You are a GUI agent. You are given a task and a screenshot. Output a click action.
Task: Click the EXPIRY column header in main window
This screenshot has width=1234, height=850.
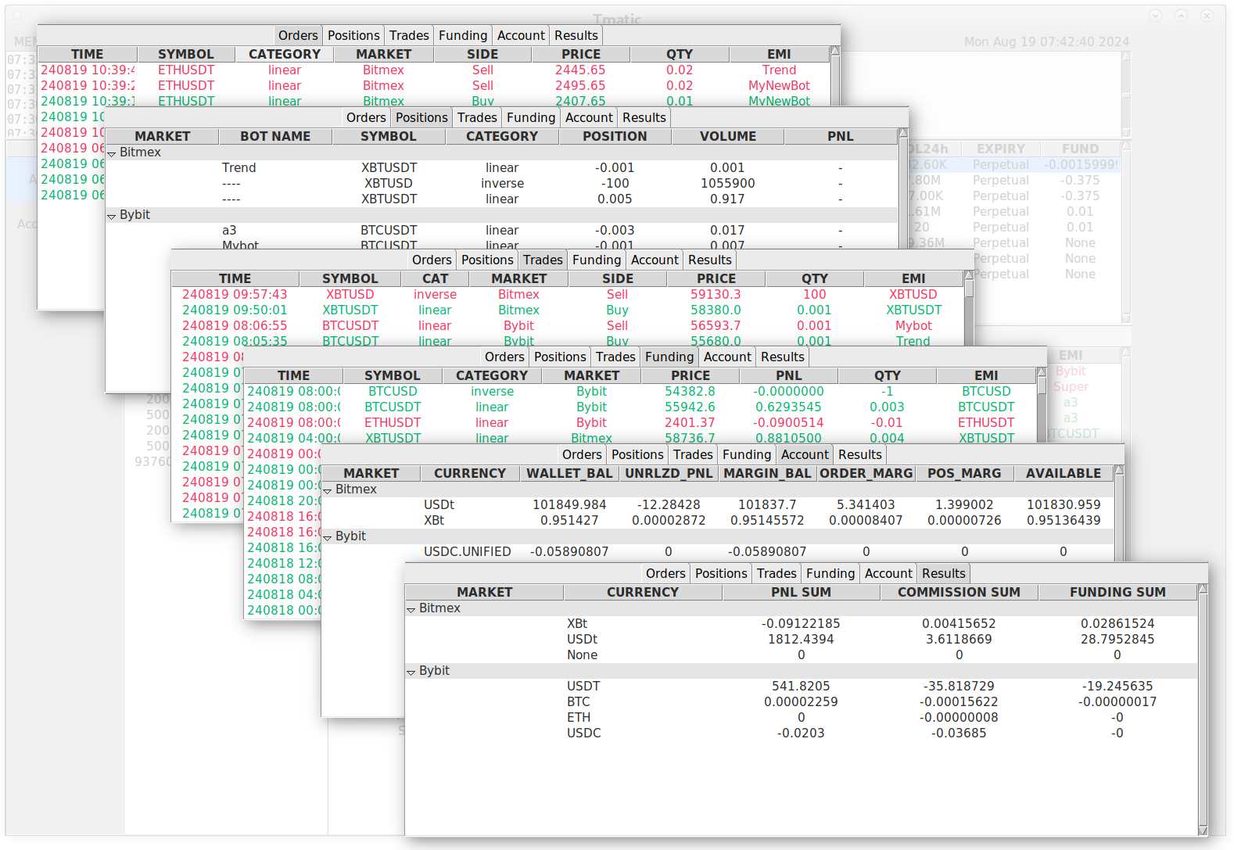tap(1001, 149)
